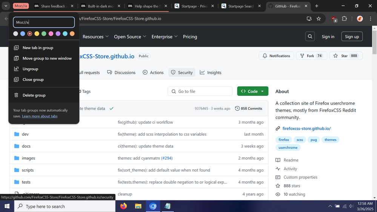The height and width of the screenshot is (212, 377).
Task: Pick the pink group color
Action: point(51,34)
